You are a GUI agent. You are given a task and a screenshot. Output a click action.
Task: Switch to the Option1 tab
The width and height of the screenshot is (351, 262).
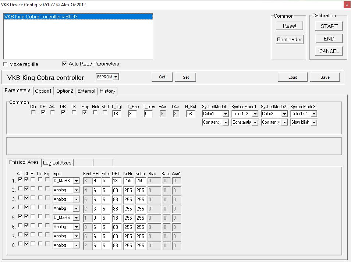[x=43, y=91]
